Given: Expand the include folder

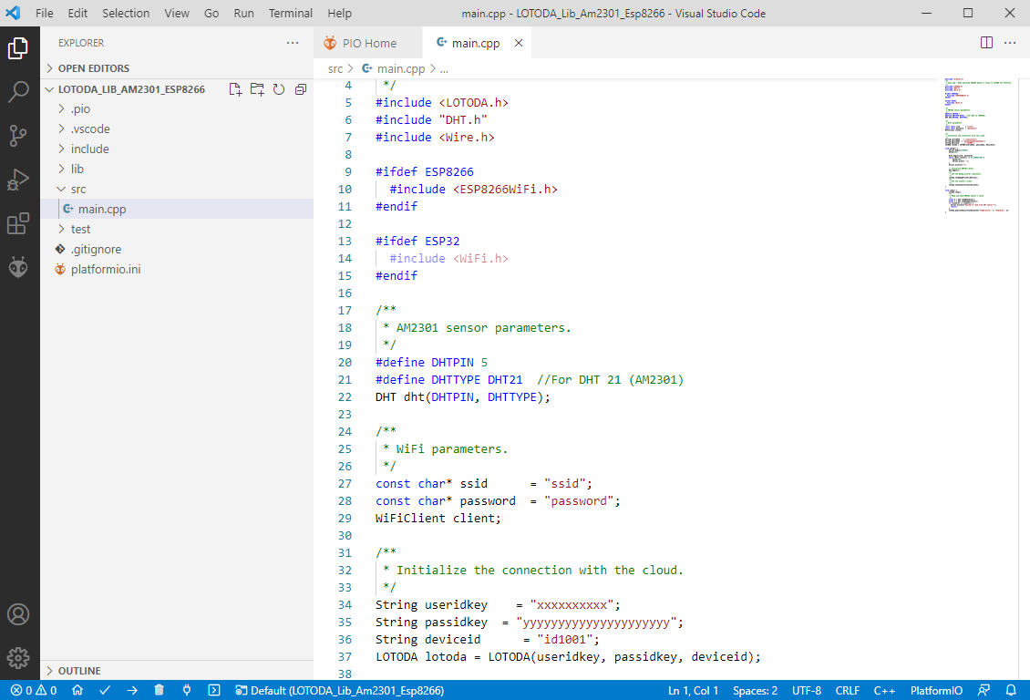Looking at the screenshot, I should pyautogui.click(x=177, y=149).
